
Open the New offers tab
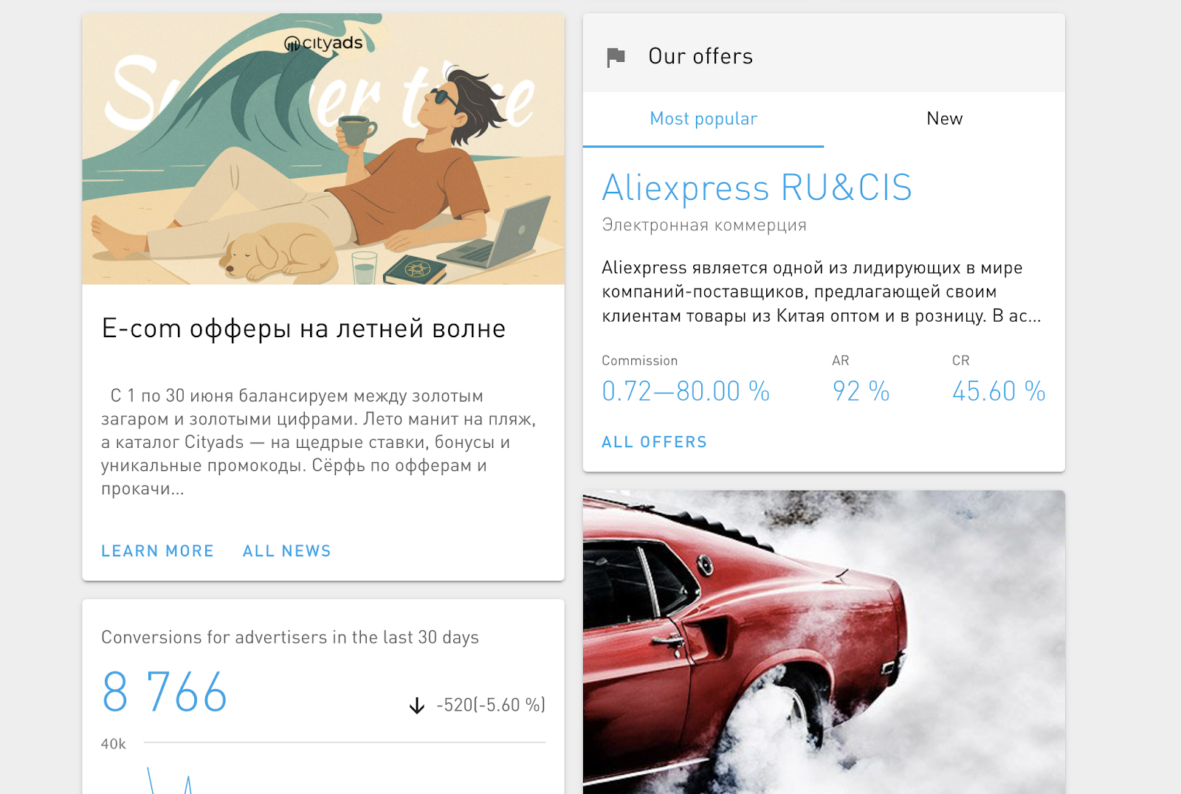[944, 119]
